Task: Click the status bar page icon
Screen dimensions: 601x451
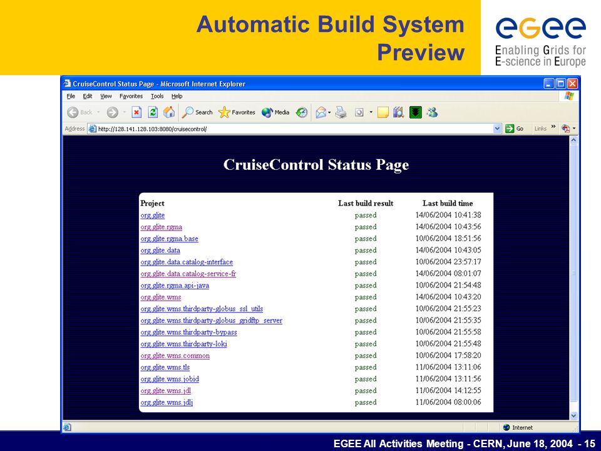Action: [67, 427]
